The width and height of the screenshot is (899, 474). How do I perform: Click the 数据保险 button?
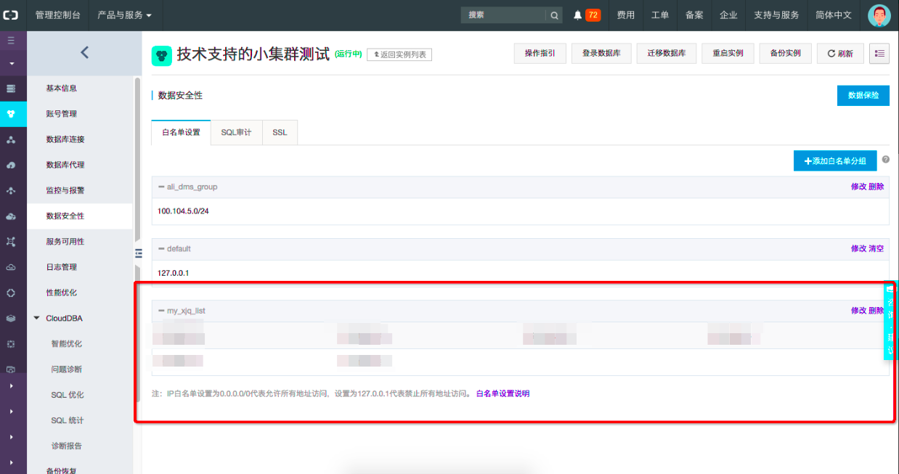(863, 96)
